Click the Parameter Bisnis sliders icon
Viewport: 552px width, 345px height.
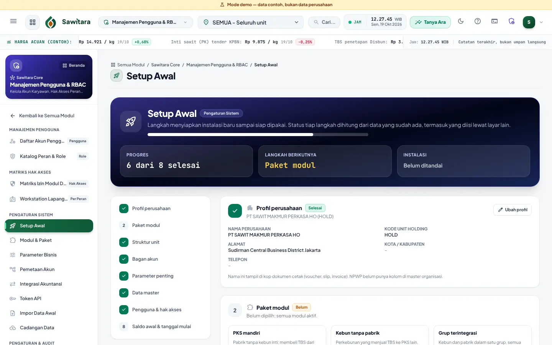point(13,255)
